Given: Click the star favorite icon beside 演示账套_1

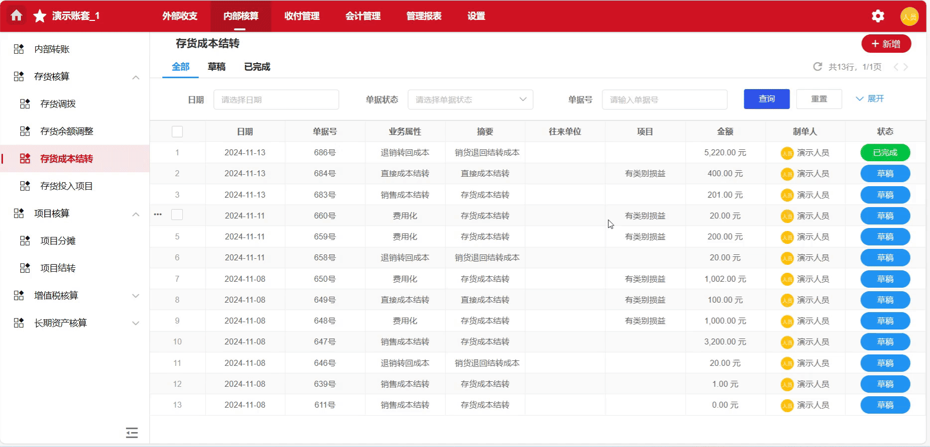Looking at the screenshot, I should [x=40, y=16].
